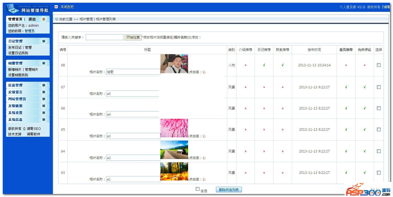Toggle 介绍推荐 red cross for row 68

(x=246, y=65)
